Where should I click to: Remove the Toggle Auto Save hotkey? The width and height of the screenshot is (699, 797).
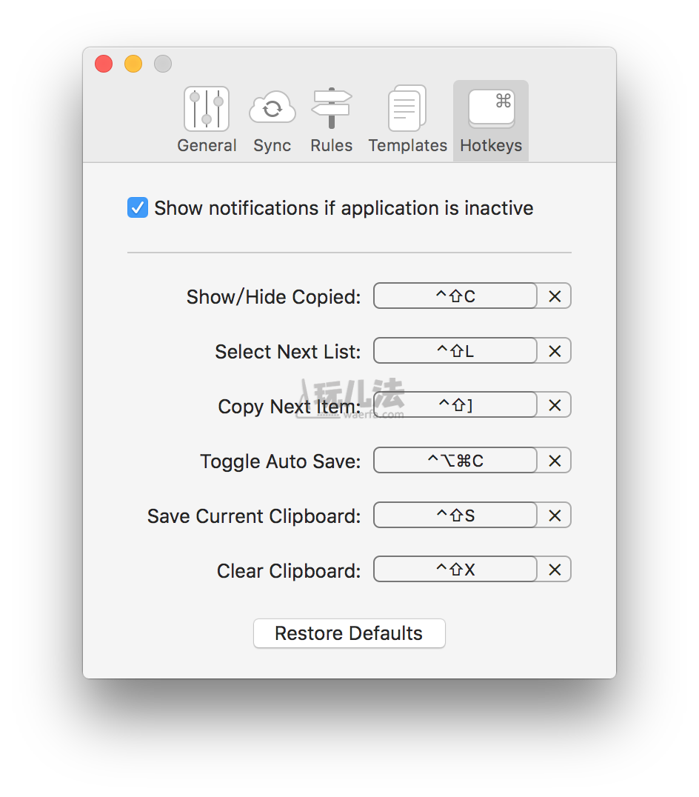555,461
